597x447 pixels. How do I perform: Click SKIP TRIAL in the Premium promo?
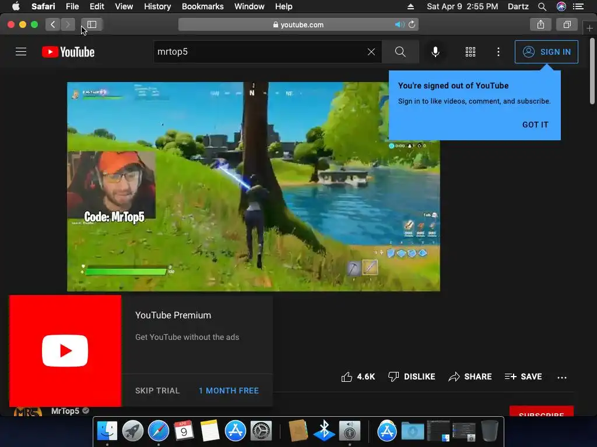pyautogui.click(x=157, y=391)
